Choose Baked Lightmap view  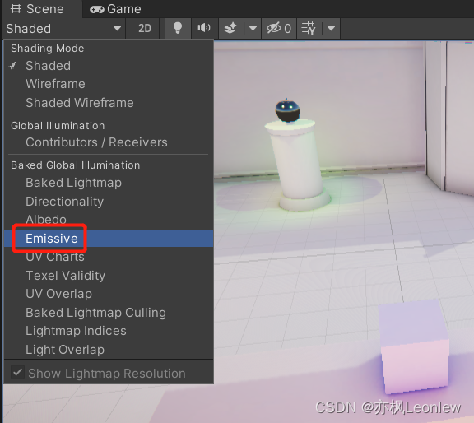click(x=109, y=183)
